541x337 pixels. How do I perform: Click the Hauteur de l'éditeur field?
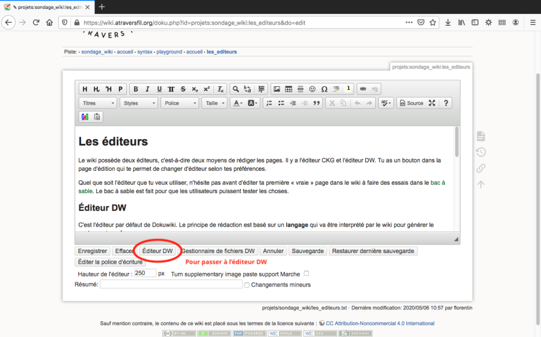point(145,273)
